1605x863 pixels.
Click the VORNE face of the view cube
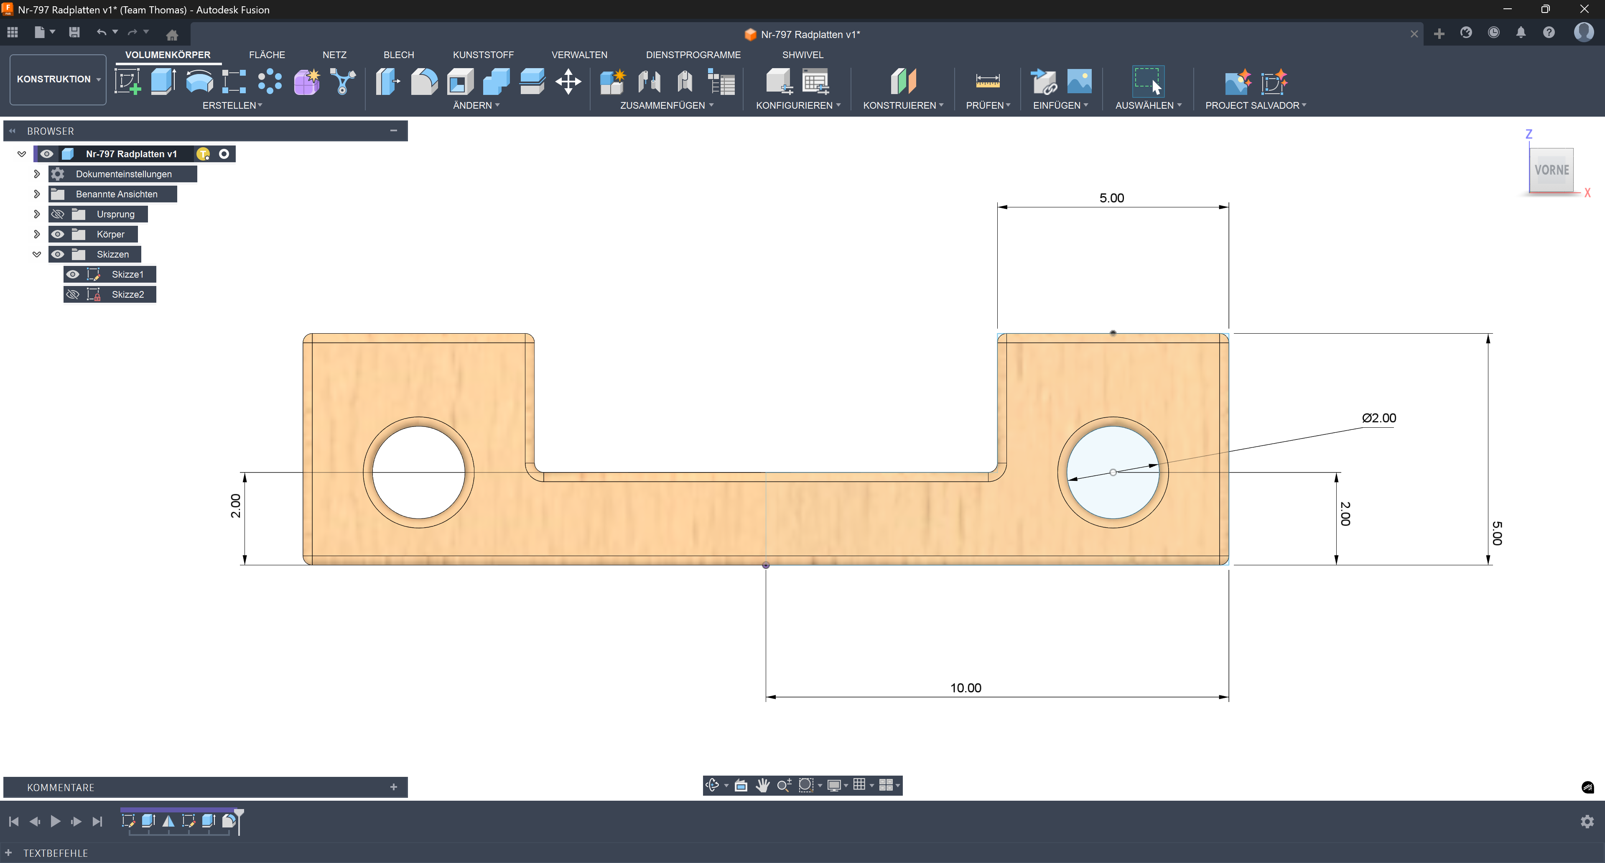[1551, 170]
